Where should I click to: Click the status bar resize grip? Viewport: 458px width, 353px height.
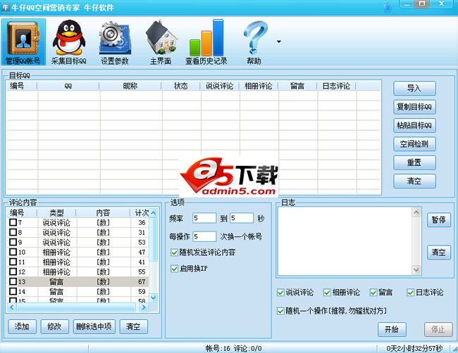[454, 349]
